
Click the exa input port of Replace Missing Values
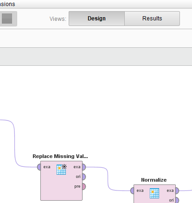click(39, 167)
